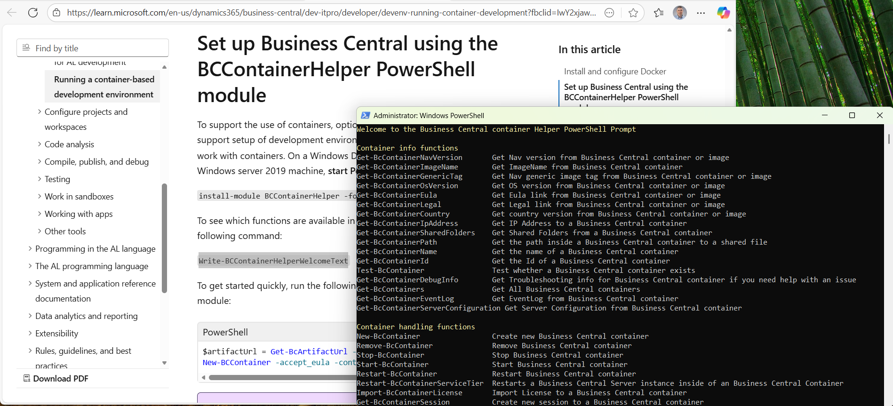Click the PowerShell window title icon
Viewport: 893px width, 406px height.
(x=365, y=115)
